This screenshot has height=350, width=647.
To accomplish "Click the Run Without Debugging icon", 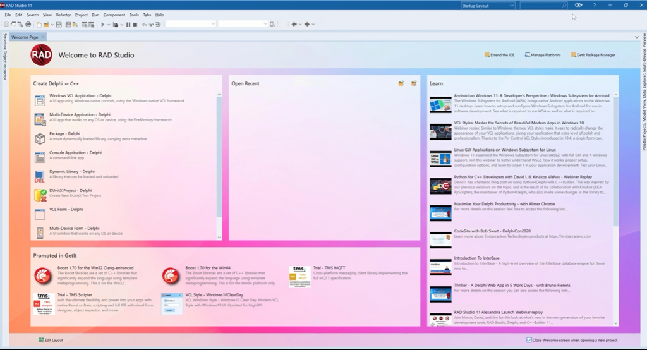I will click(116, 25).
